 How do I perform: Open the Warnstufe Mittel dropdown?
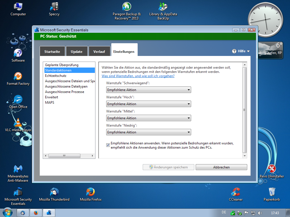click(148, 118)
